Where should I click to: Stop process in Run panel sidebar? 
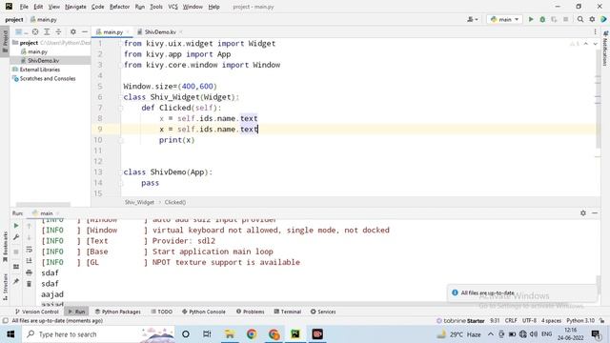[16, 252]
